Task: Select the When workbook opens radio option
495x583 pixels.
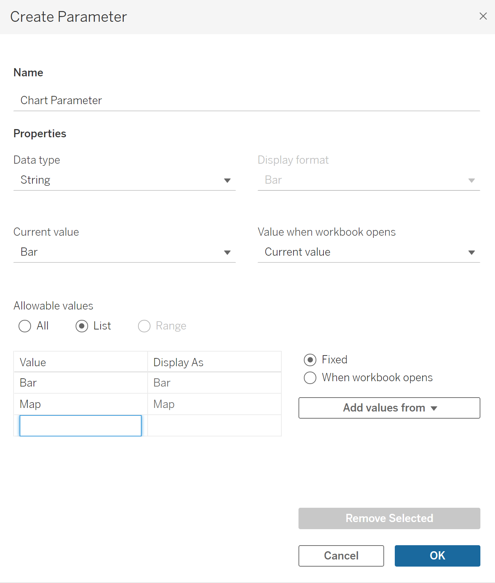Action: (x=310, y=378)
